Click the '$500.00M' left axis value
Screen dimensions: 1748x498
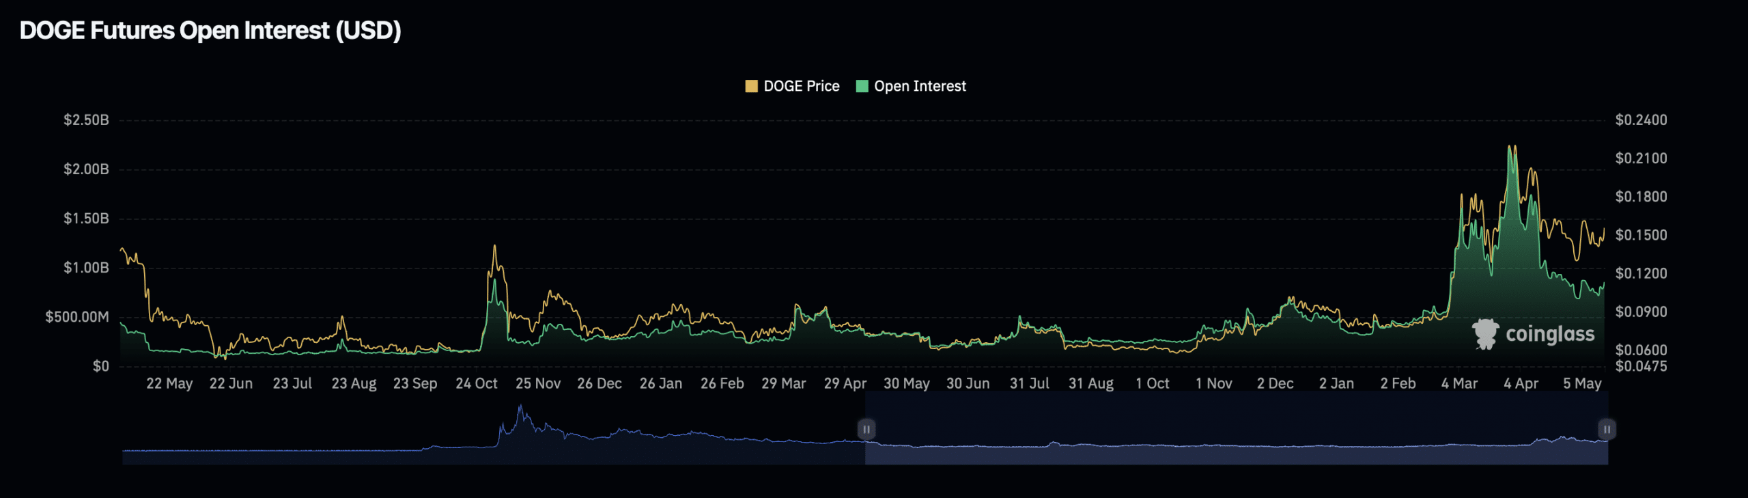(77, 317)
